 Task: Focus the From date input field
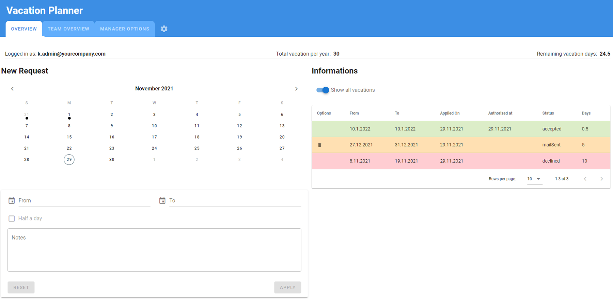(84, 200)
